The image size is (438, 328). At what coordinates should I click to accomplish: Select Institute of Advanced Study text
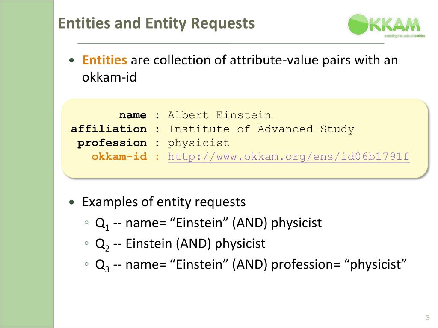coord(261,129)
